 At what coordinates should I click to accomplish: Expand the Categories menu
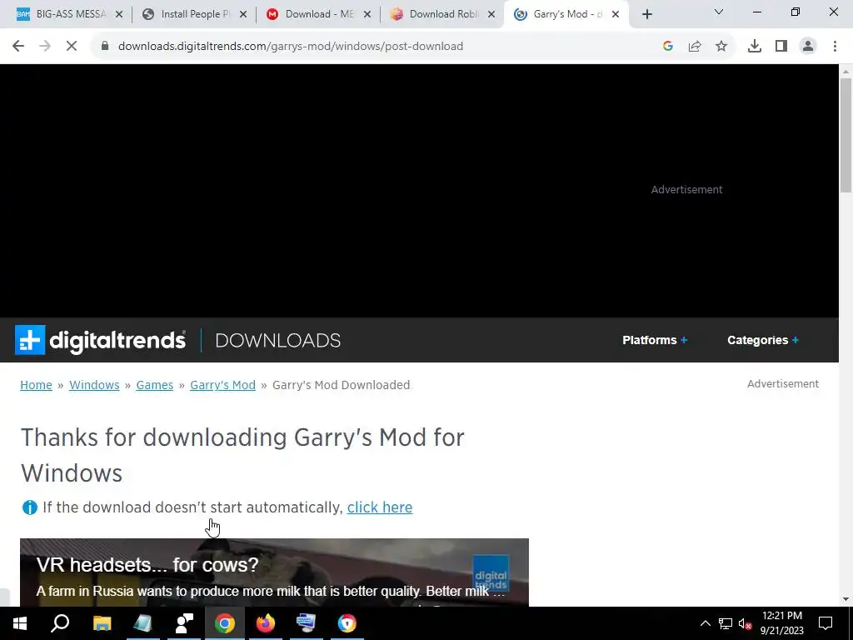(x=763, y=340)
